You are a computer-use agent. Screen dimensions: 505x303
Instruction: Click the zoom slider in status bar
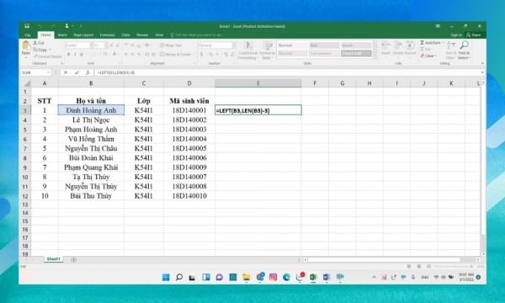coord(454,267)
